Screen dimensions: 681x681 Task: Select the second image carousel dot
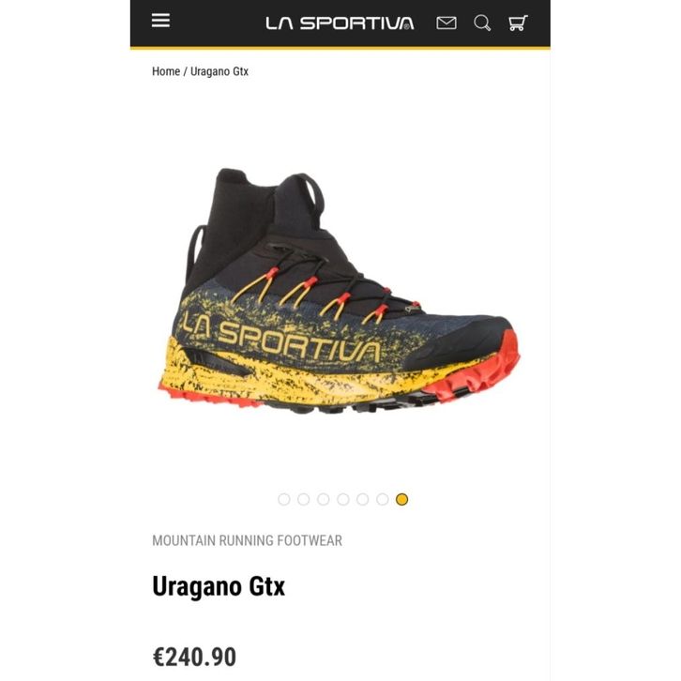[x=304, y=499]
